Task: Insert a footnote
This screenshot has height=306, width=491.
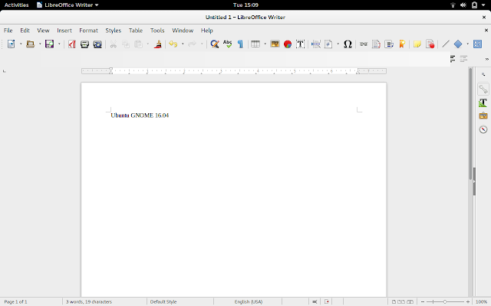Action: click(376, 44)
